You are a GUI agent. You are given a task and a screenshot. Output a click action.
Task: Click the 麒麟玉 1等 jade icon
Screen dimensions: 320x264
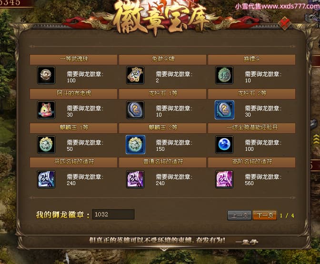[x=46, y=144]
